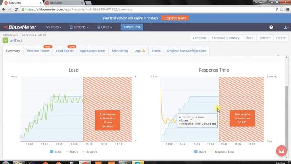
Task: Click the key icon in address bar
Action: (276, 9)
